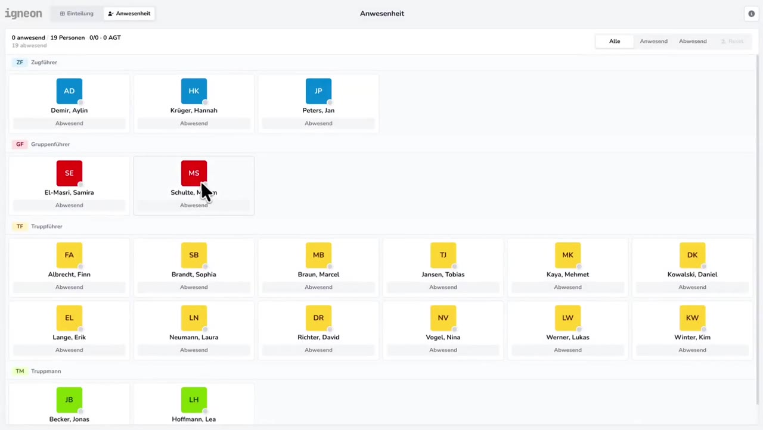Viewport: 763px width, 430px height.
Task: Open the info icon in top bar
Action: click(x=751, y=14)
